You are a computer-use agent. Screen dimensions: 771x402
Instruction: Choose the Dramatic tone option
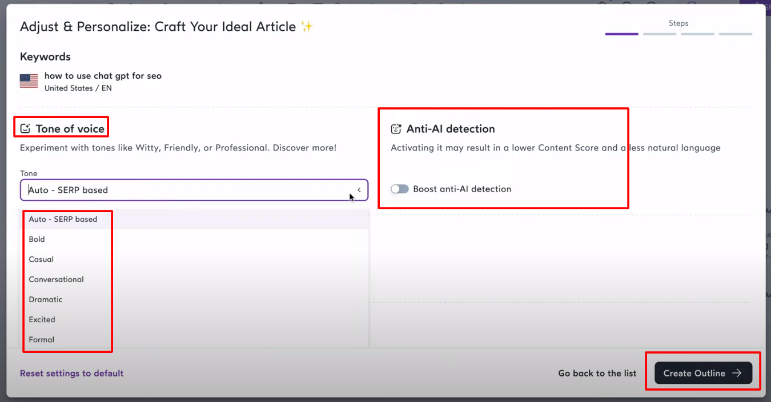[x=46, y=299]
